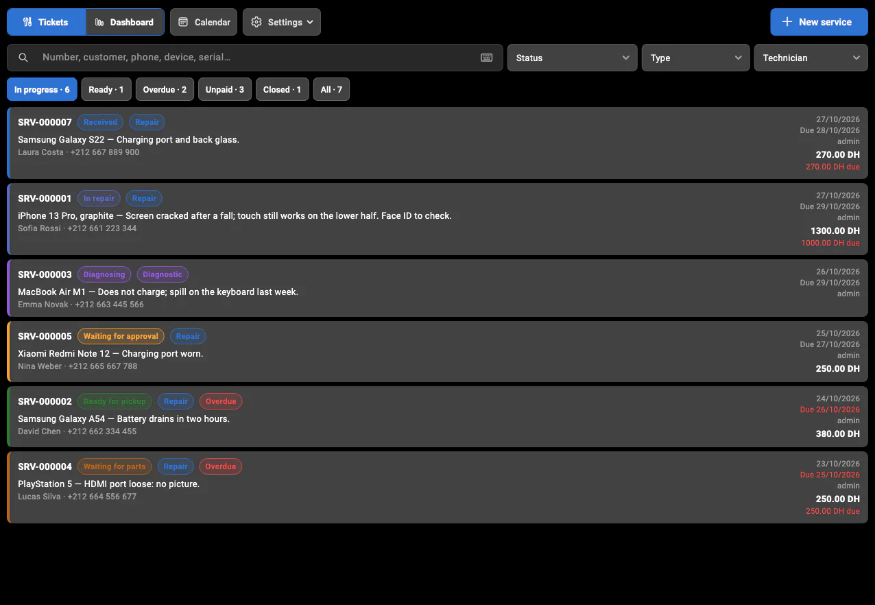Open ticket SRV-000003
Viewport: 875px width, 605px height.
pos(438,288)
